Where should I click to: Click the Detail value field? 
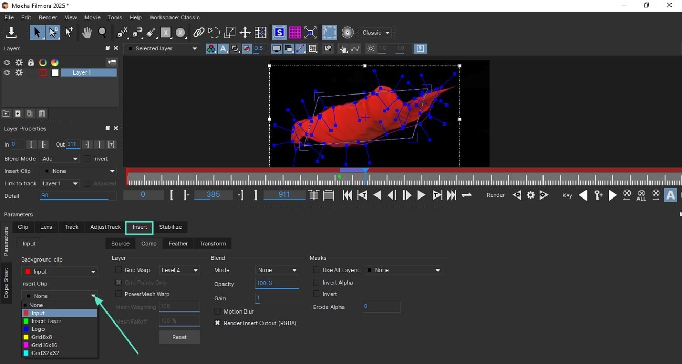(78, 196)
